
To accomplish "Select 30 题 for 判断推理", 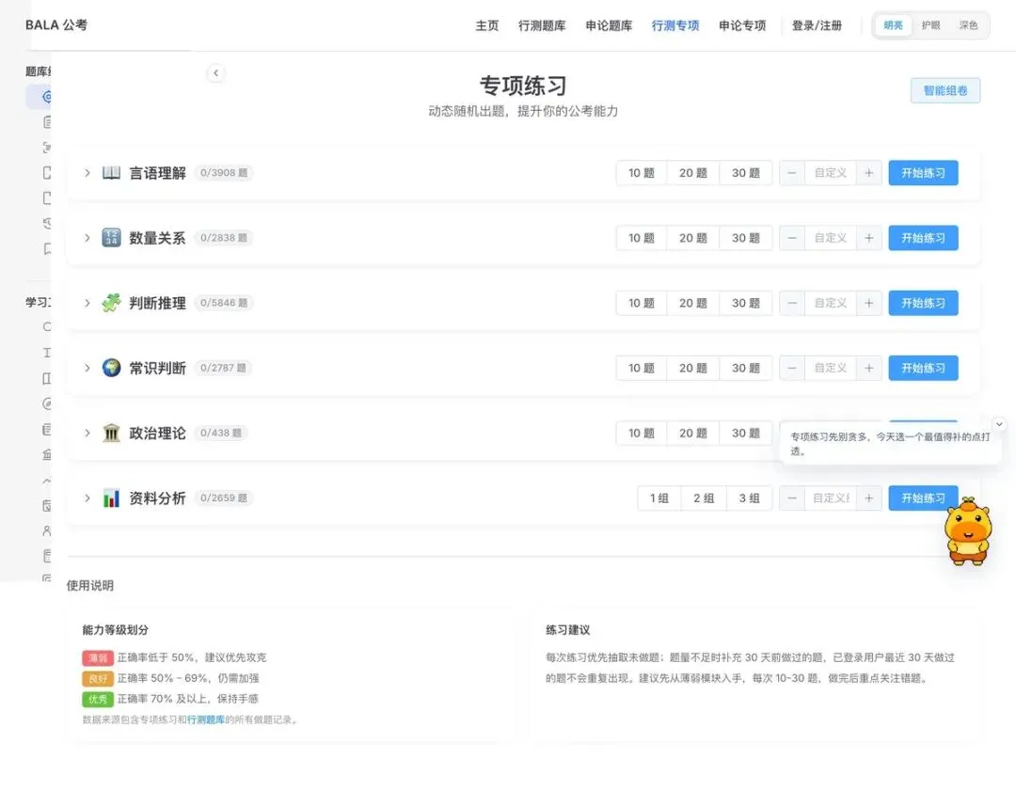I will (x=746, y=303).
